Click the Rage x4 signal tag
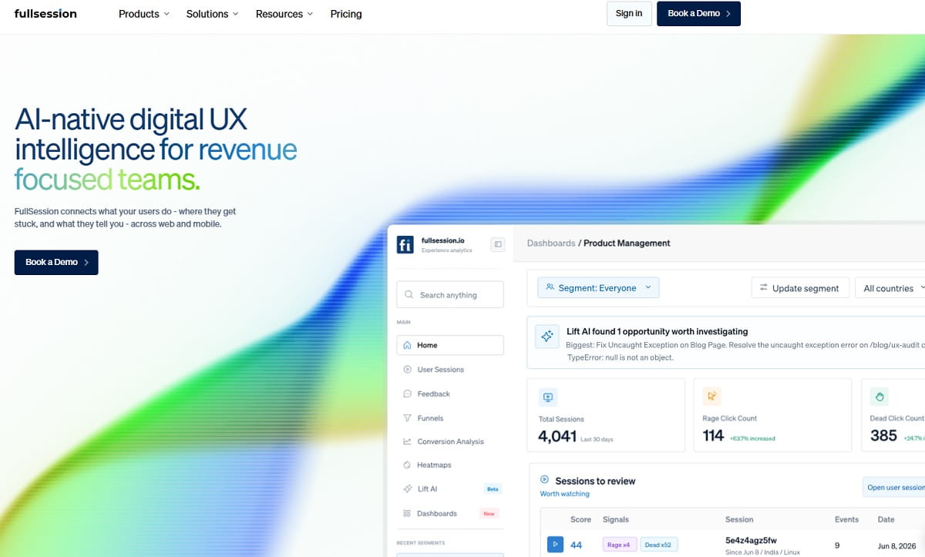Viewport: 925px width, 557px height. coord(619,545)
